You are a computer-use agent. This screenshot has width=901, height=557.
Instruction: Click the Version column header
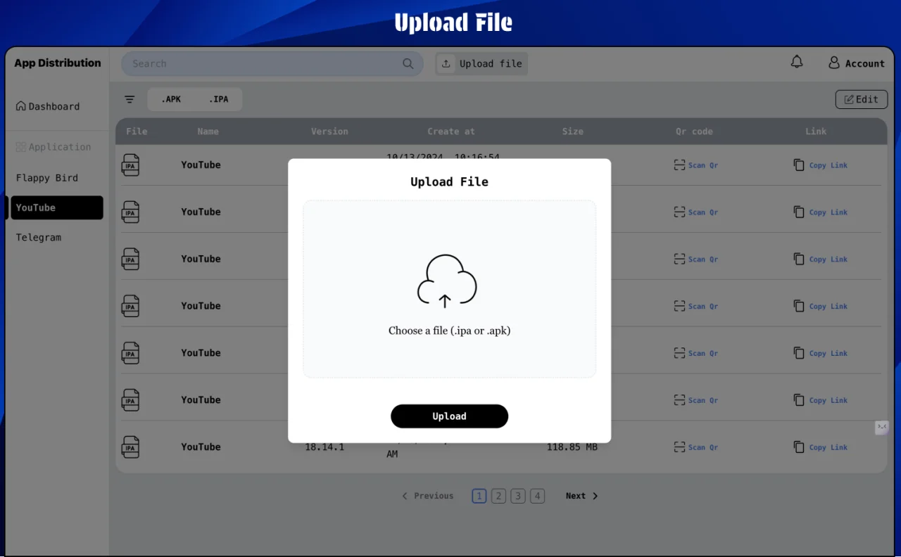[x=329, y=132]
